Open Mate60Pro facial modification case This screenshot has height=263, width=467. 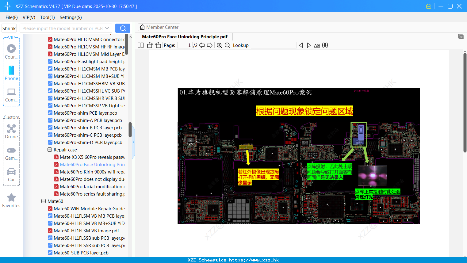tap(89, 187)
